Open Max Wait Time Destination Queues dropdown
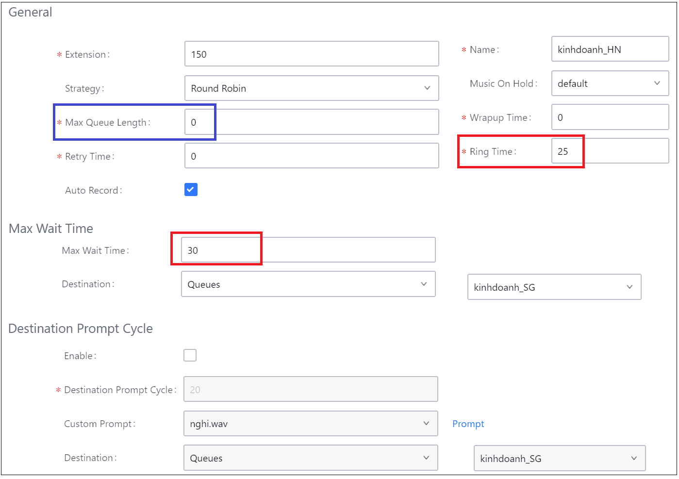The height and width of the screenshot is (479, 679). point(308,284)
